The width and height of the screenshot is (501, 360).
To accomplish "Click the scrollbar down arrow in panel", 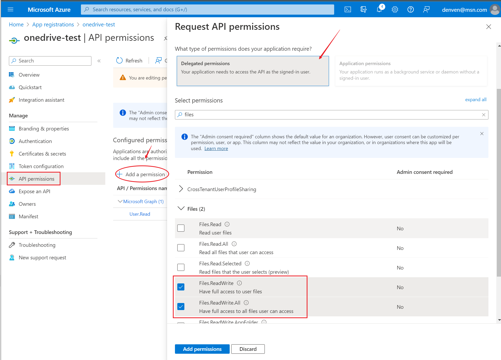I will 499,320.
